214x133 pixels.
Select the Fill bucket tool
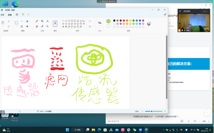point(42,21)
